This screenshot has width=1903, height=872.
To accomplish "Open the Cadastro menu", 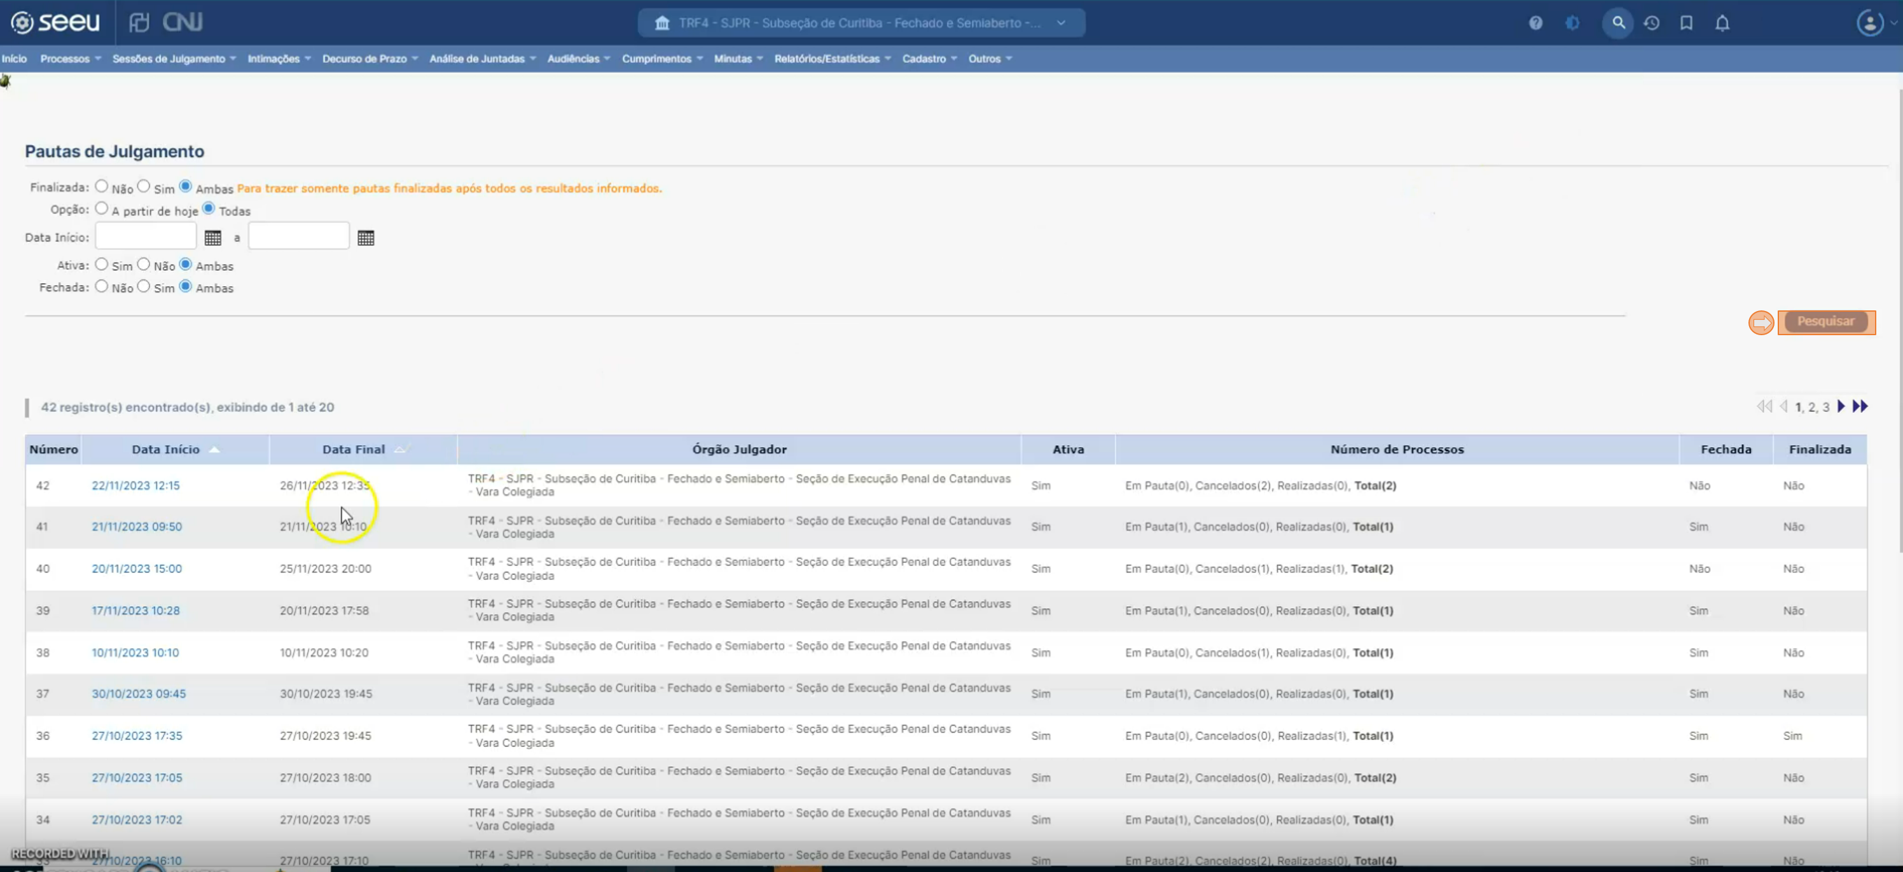I will pyautogui.click(x=929, y=59).
